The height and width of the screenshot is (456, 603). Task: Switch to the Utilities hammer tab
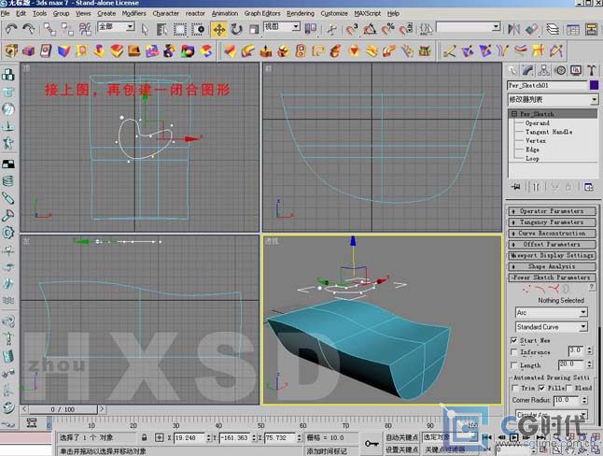[592, 70]
